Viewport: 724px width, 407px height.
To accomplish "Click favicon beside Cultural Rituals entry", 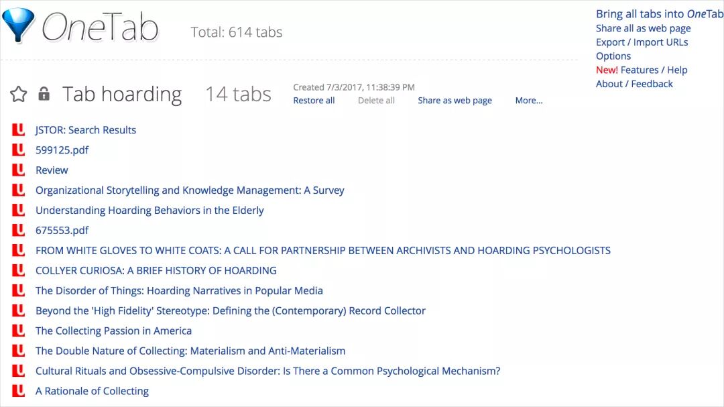I will [19, 371].
